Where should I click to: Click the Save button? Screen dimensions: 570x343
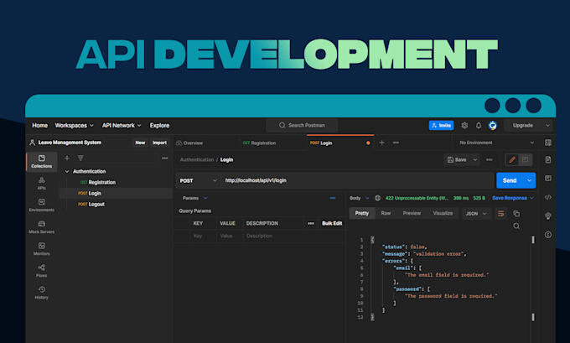tap(457, 159)
